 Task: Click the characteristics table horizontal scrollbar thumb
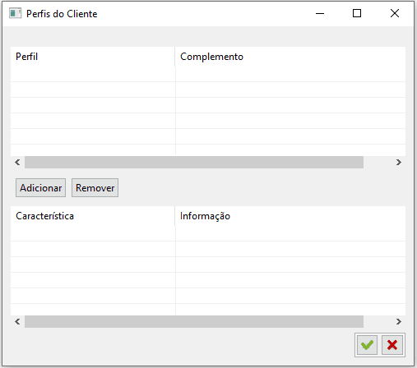[x=194, y=321]
